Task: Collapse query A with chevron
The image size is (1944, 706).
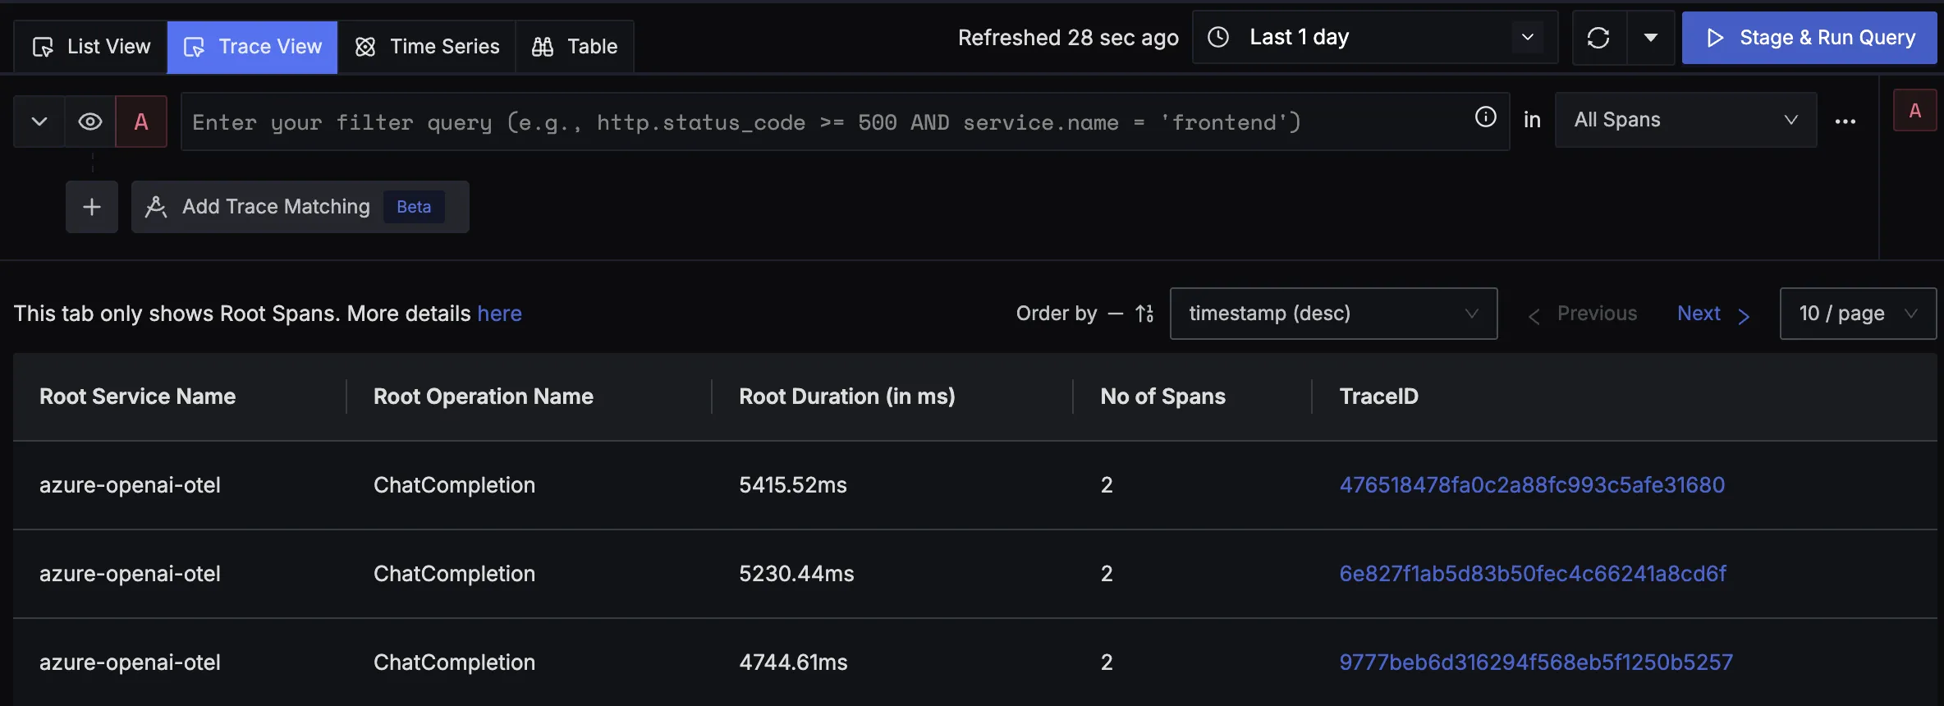Action: click(39, 121)
